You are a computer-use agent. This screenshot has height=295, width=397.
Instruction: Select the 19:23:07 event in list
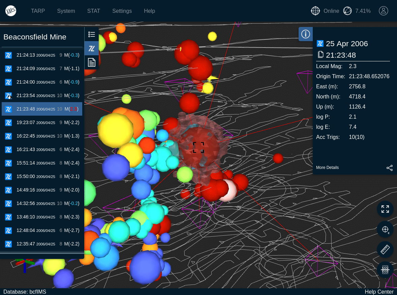coord(42,122)
